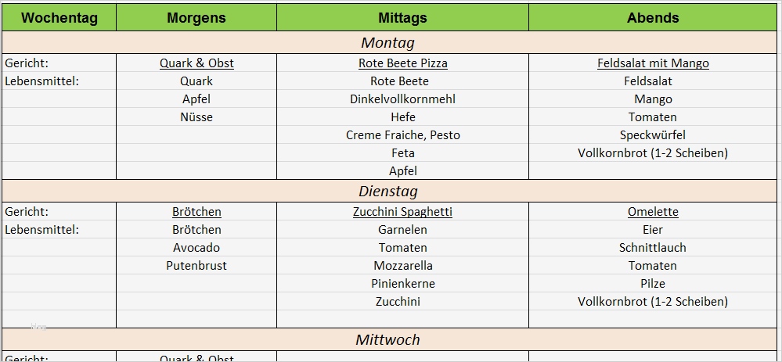Select the "Montag" day heading row
The height and width of the screenshot is (362, 782).
pyautogui.click(x=387, y=43)
